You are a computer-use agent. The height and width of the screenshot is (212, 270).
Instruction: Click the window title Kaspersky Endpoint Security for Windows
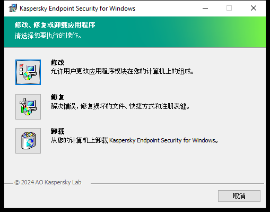pyautogui.click(x=77, y=9)
